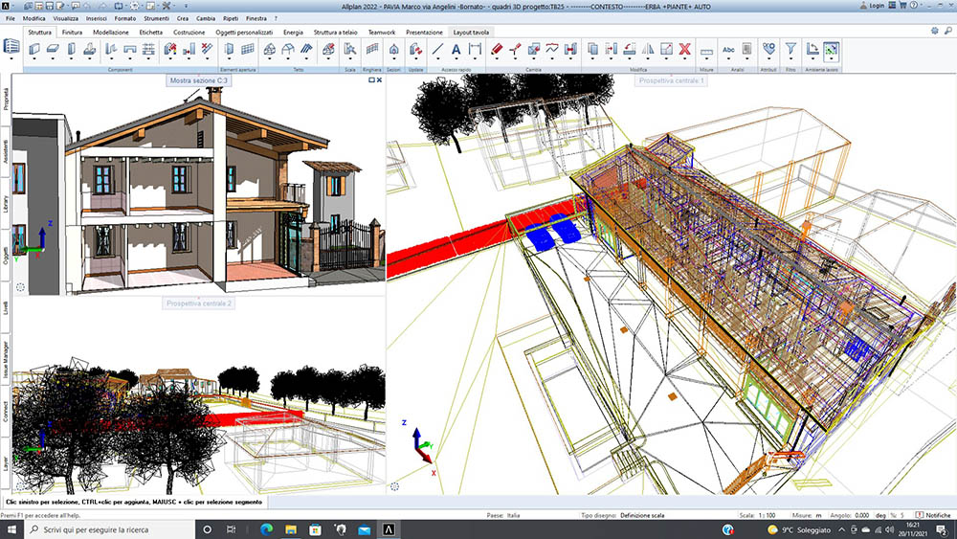Select the Mirror tool in Modifica
Screen dimensions: 957x539
648,50
